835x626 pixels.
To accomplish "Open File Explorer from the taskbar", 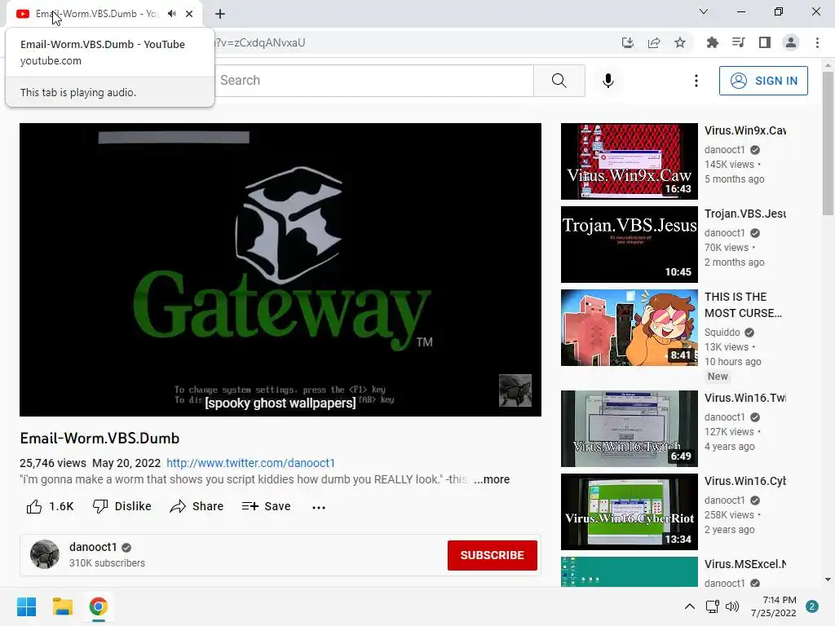I will point(62,606).
